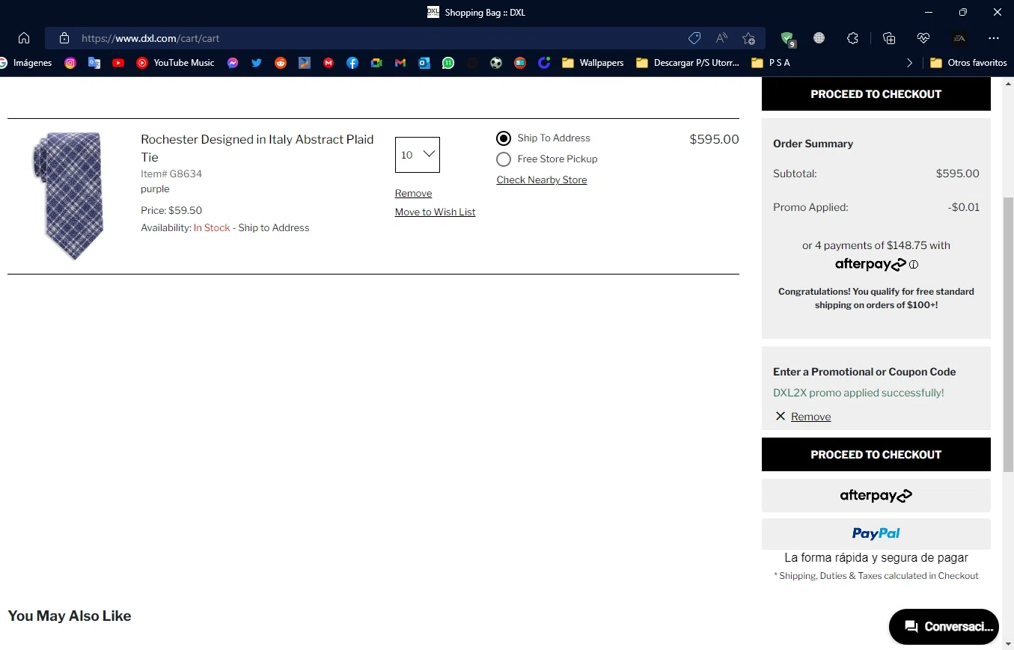Screen dimensions: 1014x650
Task: Click lower PROCEED TO CHECKOUT button
Action: tap(876, 455)
